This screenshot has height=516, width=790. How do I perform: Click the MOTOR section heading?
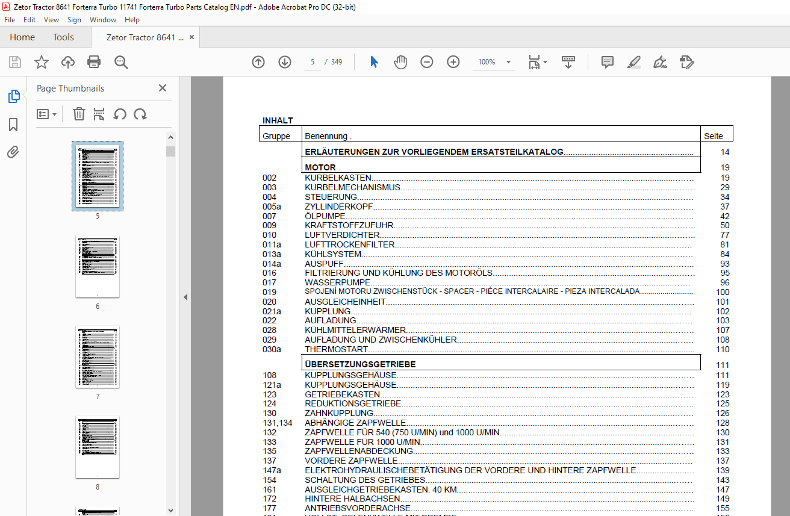coord(320,167)
